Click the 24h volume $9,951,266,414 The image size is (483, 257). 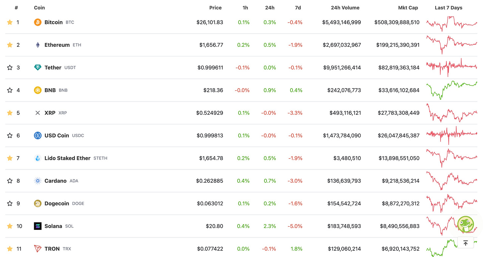(x=342, y=67)
